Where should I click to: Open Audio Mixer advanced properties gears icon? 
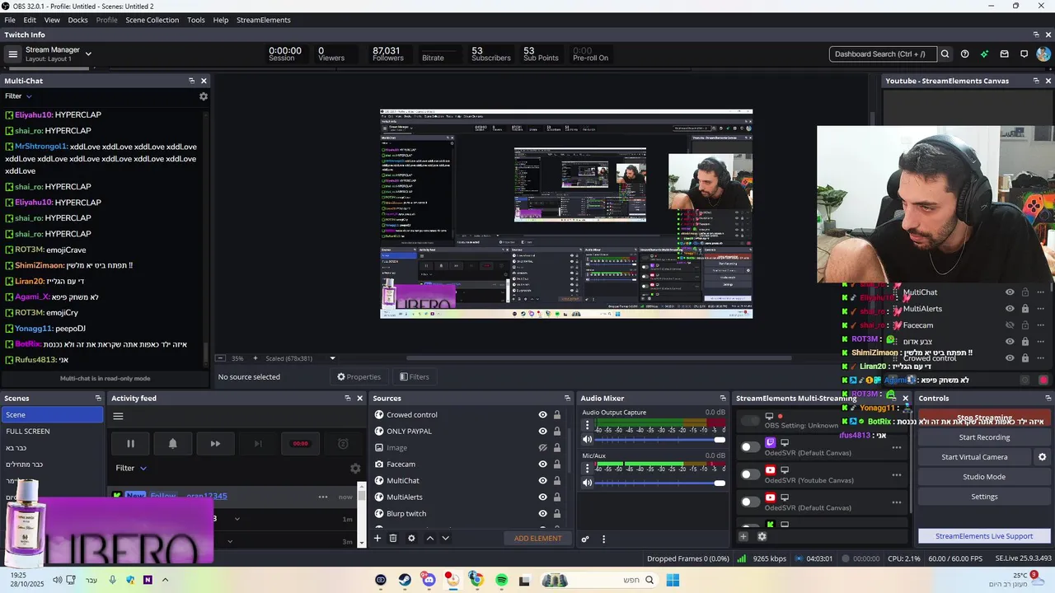585,539
